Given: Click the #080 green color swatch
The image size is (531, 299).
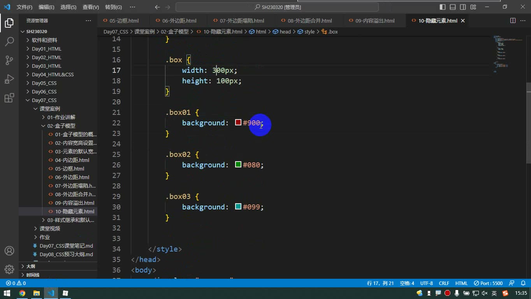Looking at the screenshot, I should [238, 165].
